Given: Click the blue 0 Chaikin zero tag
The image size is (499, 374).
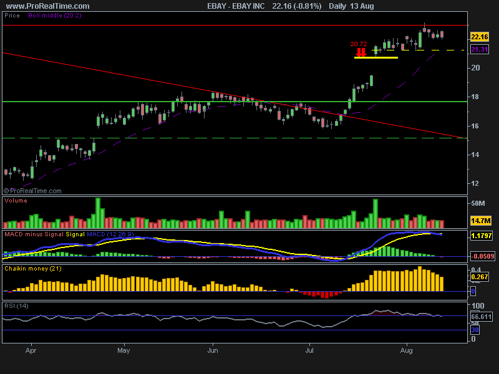Looking at the screenshot, I should click(x=473, y=291).
